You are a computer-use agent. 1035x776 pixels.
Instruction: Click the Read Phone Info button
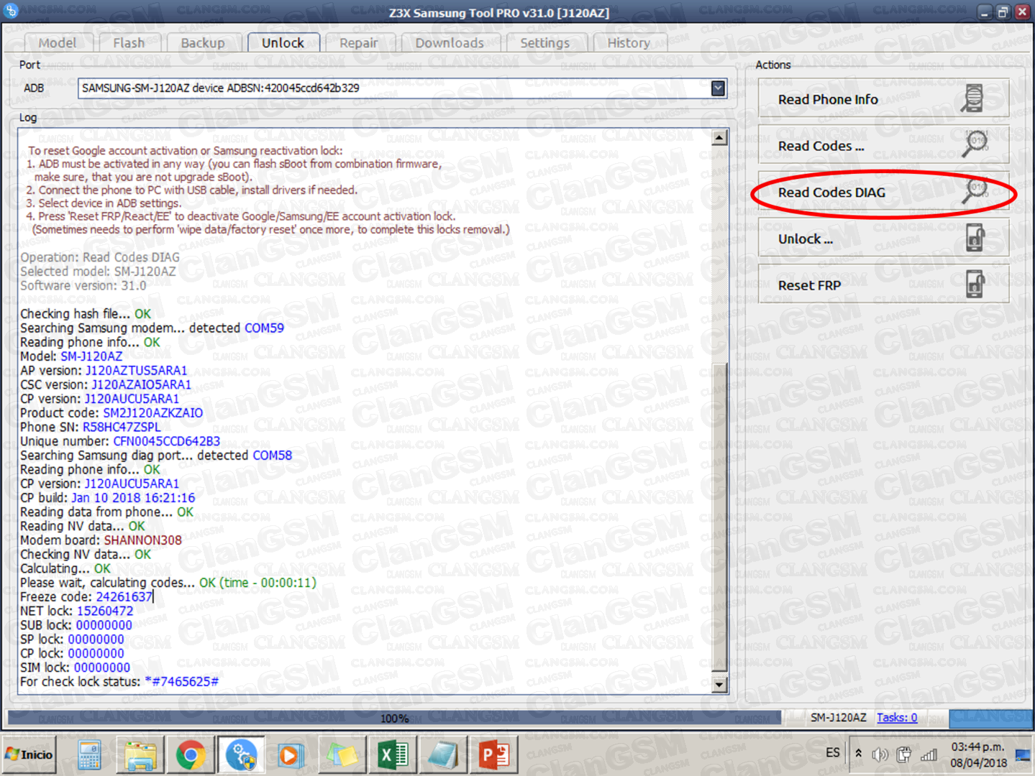tap(883, 99)
